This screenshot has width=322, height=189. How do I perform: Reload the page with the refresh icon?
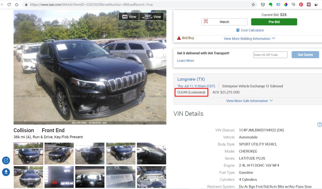point(9,5)
